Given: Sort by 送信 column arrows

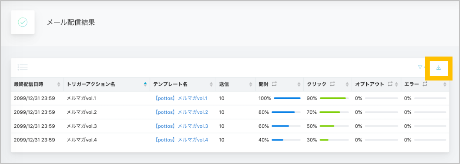Looking at the screenshot, I should 251,84.
